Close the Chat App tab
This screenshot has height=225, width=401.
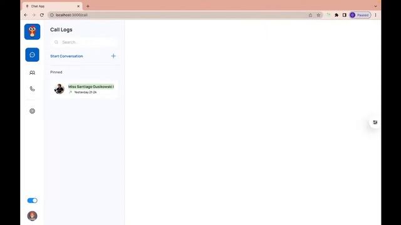coord(78,6)
